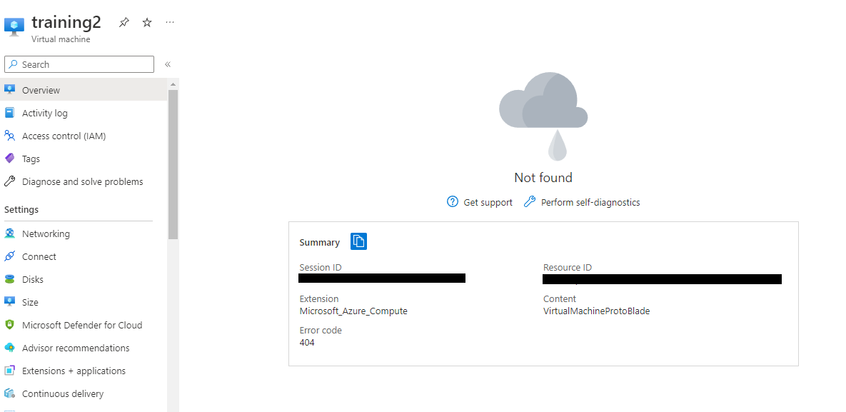The width and height of the screenshot is (846, 412).
Task: Click the training2 virtual machine icon
Action: pyautogui.click(x=14, y=26)
